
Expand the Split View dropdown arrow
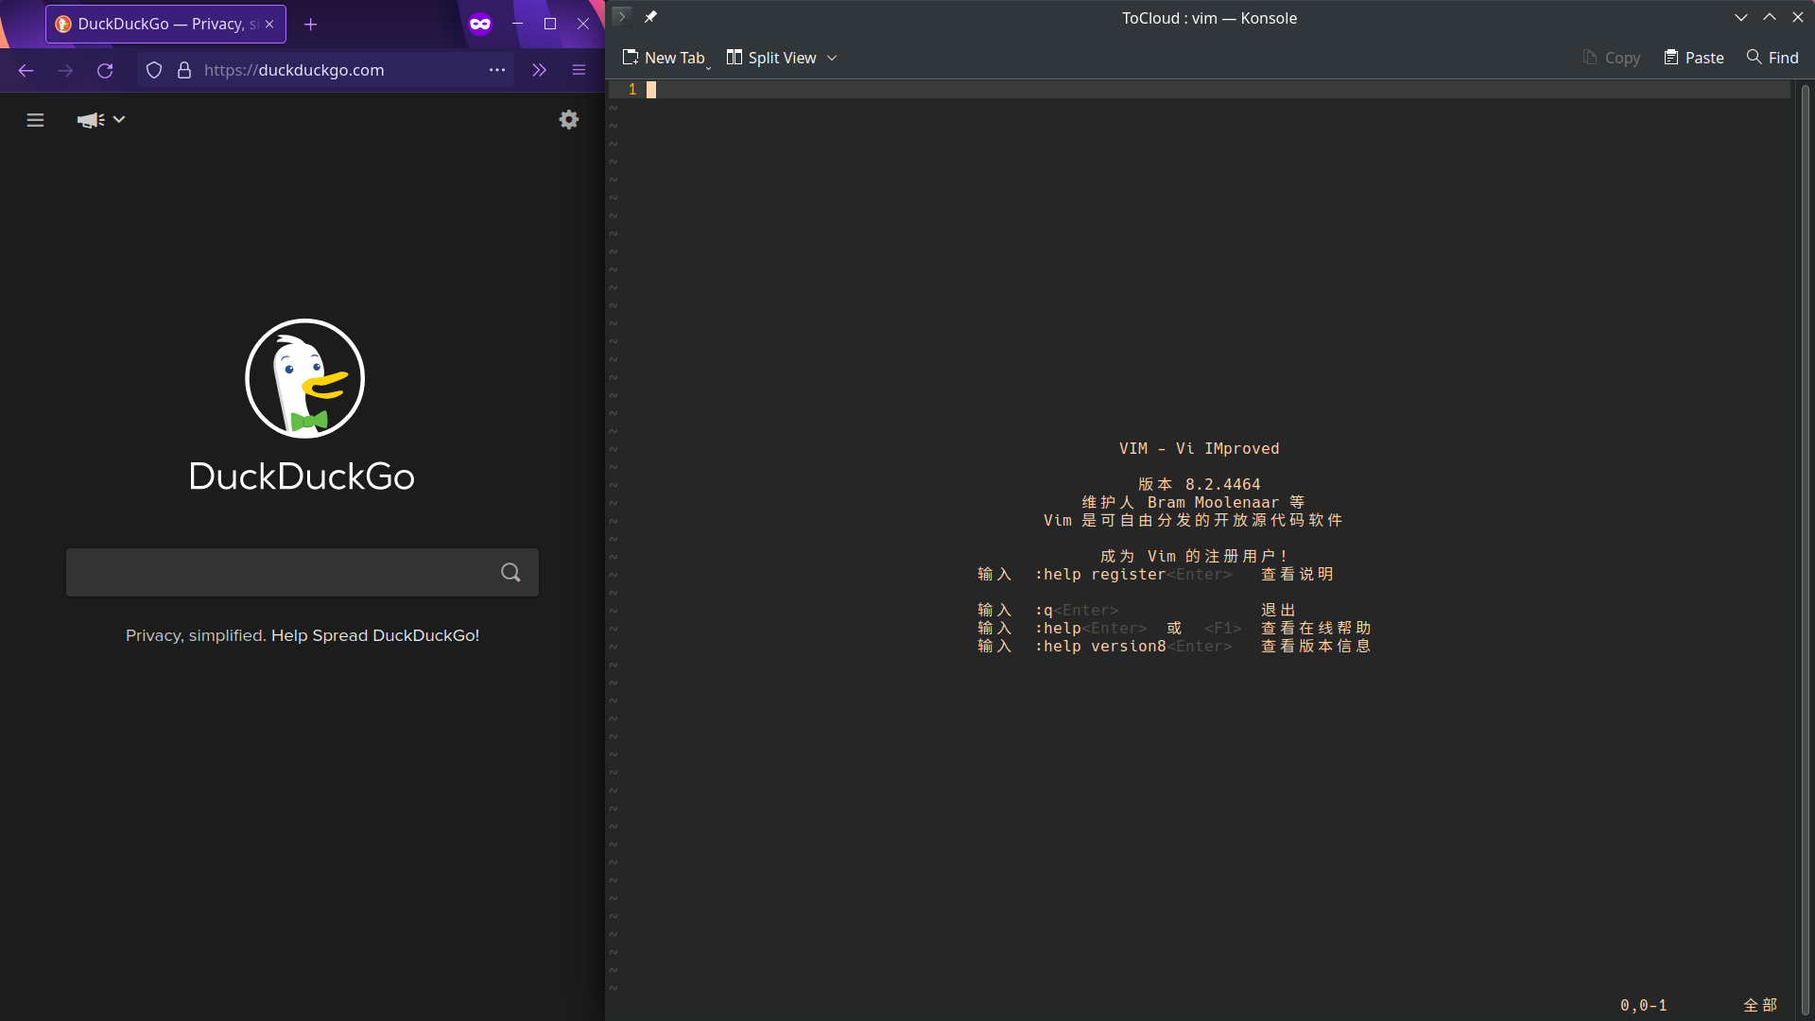pyautogui.click(x=832, y=58)
